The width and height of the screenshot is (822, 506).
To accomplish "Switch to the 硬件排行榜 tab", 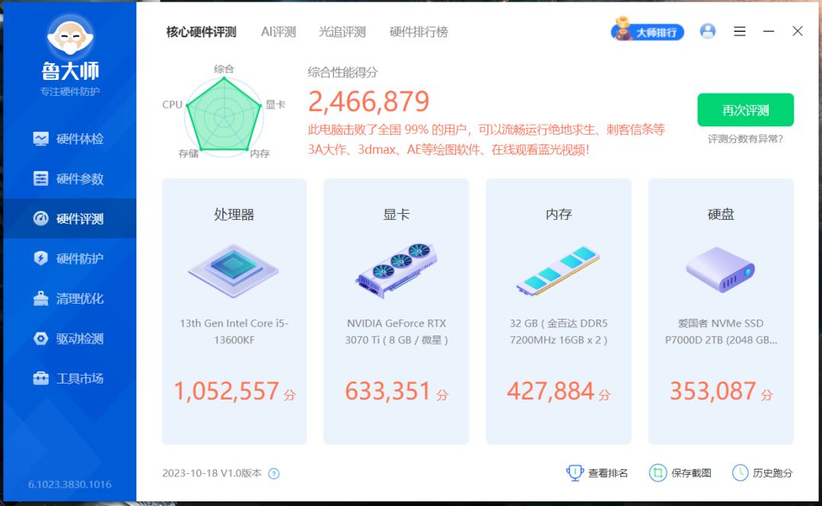I will point(419,32).
